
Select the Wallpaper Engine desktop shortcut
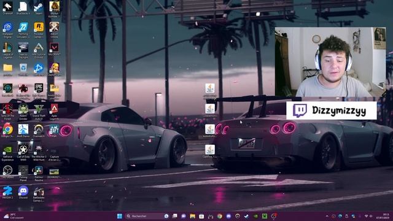[7, 29]
